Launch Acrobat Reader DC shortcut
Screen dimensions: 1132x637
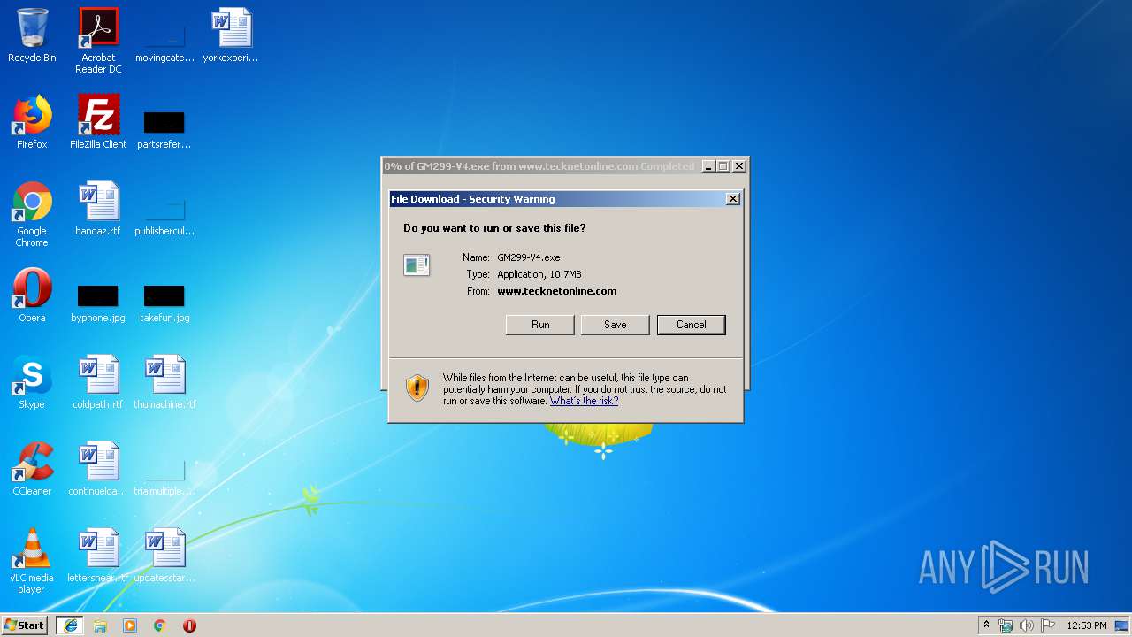pos(98,41)
